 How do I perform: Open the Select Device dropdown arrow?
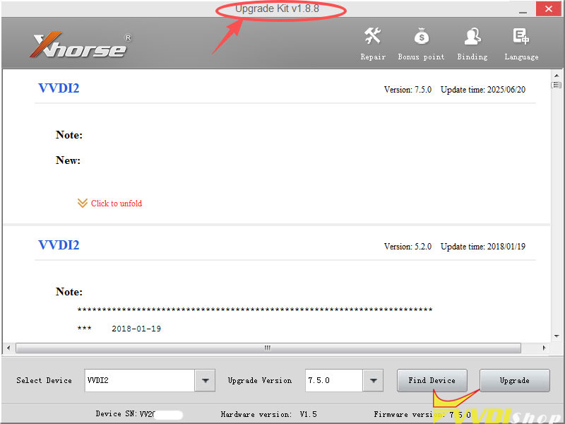coord(205,380)
